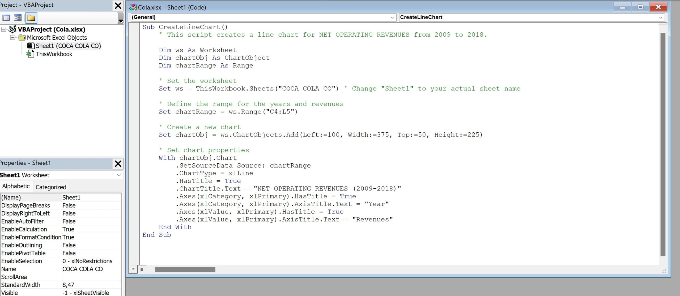The image size is (680, 296).
Task: Click the EnableCalculation property value True
Action: pyautogui.click(x=91, y=229)
